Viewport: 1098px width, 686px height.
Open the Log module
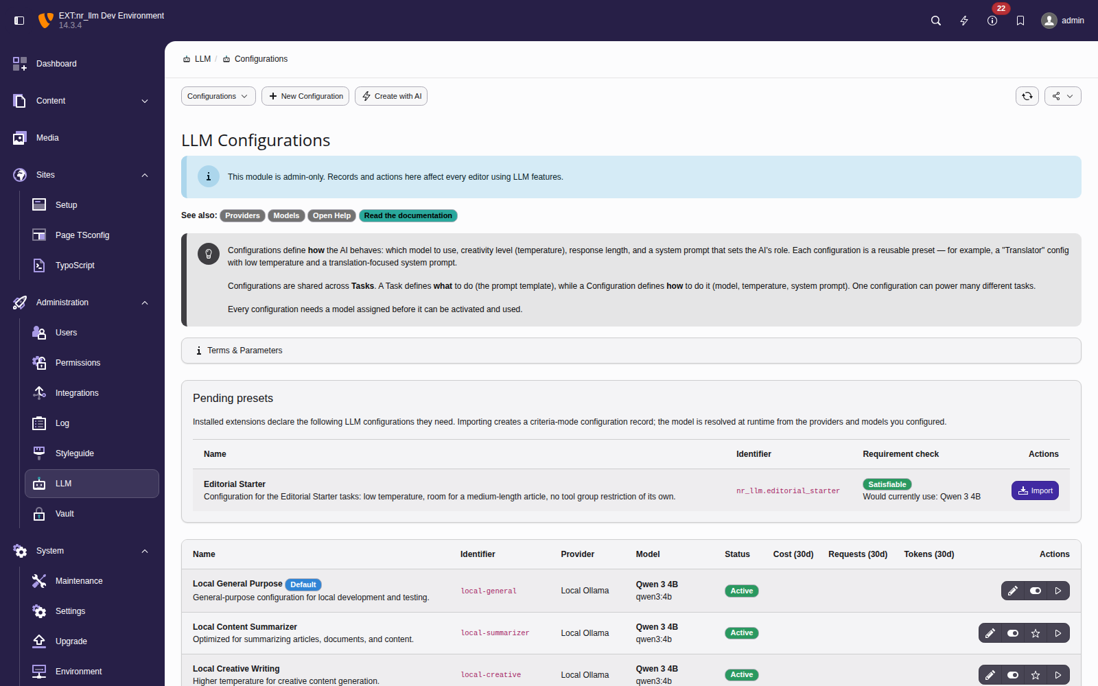92,423
